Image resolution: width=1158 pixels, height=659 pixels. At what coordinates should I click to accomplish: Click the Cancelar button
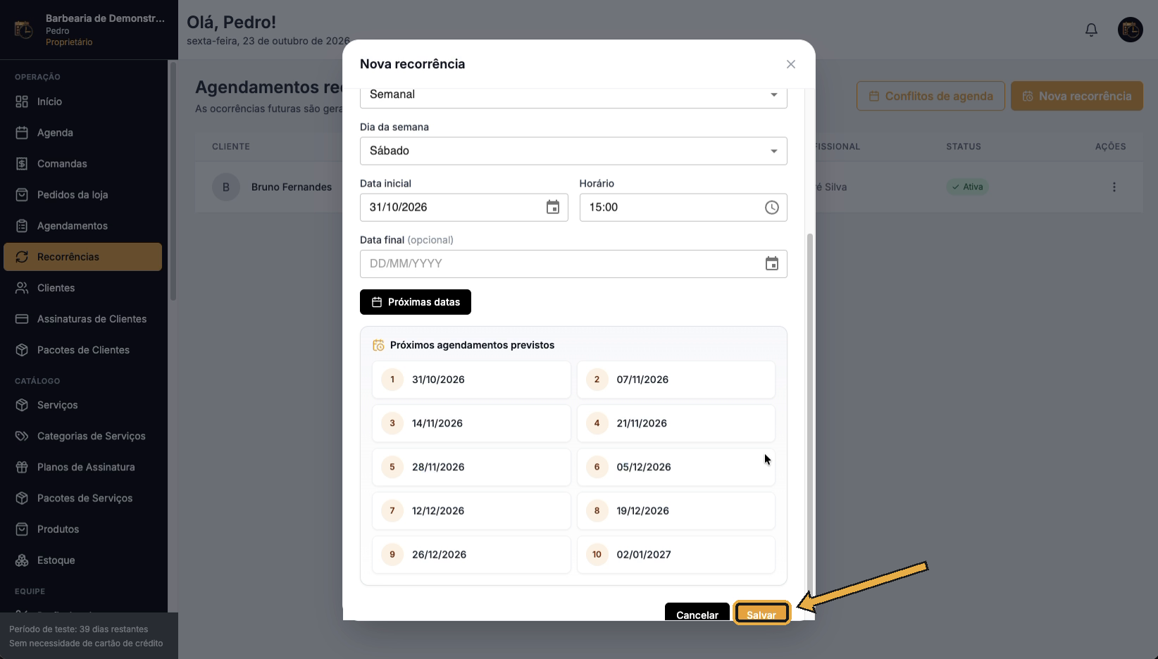pos(697,613)
